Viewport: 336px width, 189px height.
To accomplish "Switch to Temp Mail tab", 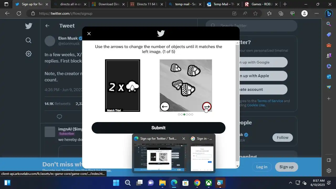I will coord(223,4).
